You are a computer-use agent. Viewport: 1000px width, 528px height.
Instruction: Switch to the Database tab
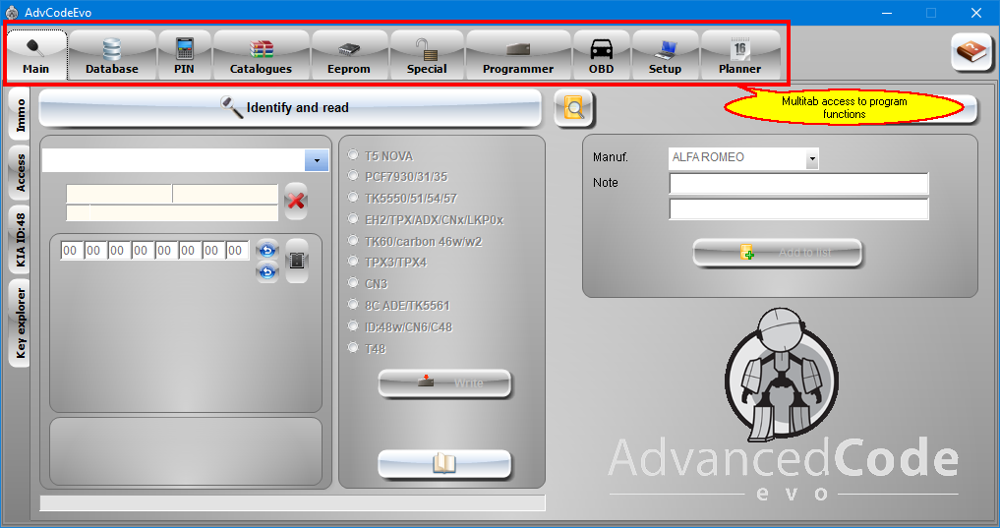[x=112, y=55]
